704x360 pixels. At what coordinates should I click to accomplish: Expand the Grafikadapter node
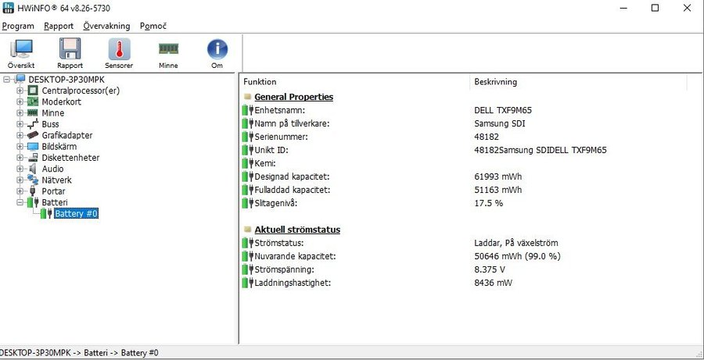click(x=20, y=135)
